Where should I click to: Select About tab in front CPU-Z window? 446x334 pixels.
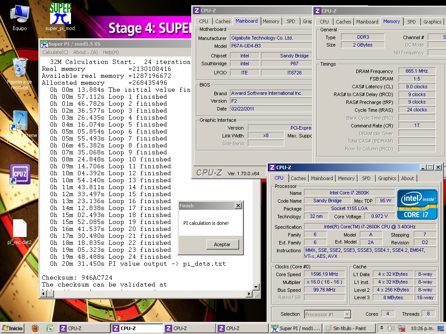(407, 178)
